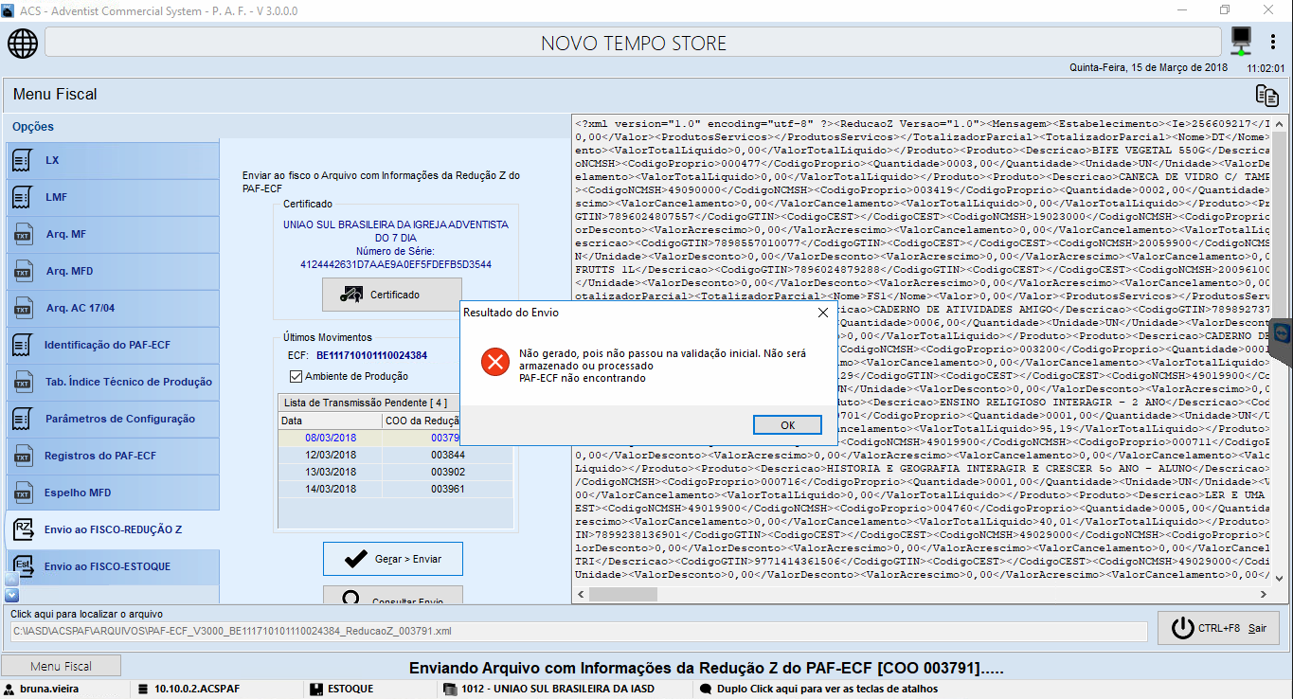Click the Parâmetros de Configuração list icon
The height and width of the screenshot is (699, 1293).
(23, 420)
